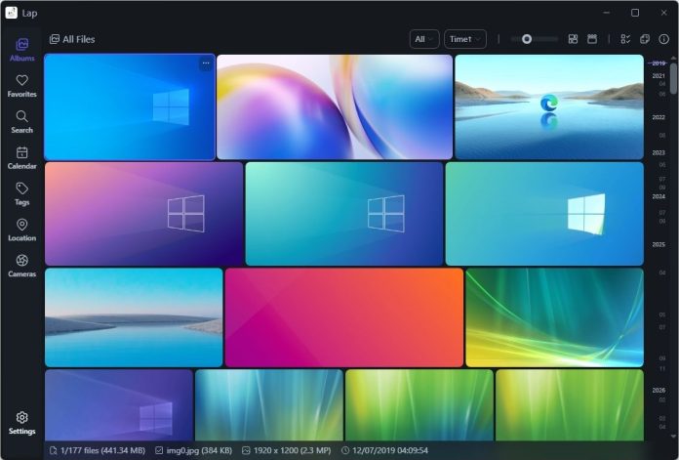This screenshot has width=679, height=460.
Task: Select the Edge logo lake wallpaper thumbnail
Action: click(549, 107)
